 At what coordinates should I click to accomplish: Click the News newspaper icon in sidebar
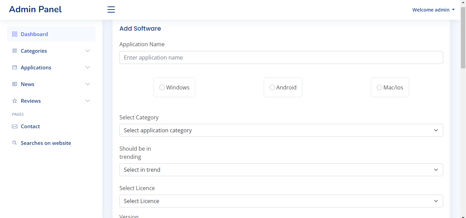tap(15, 84)
